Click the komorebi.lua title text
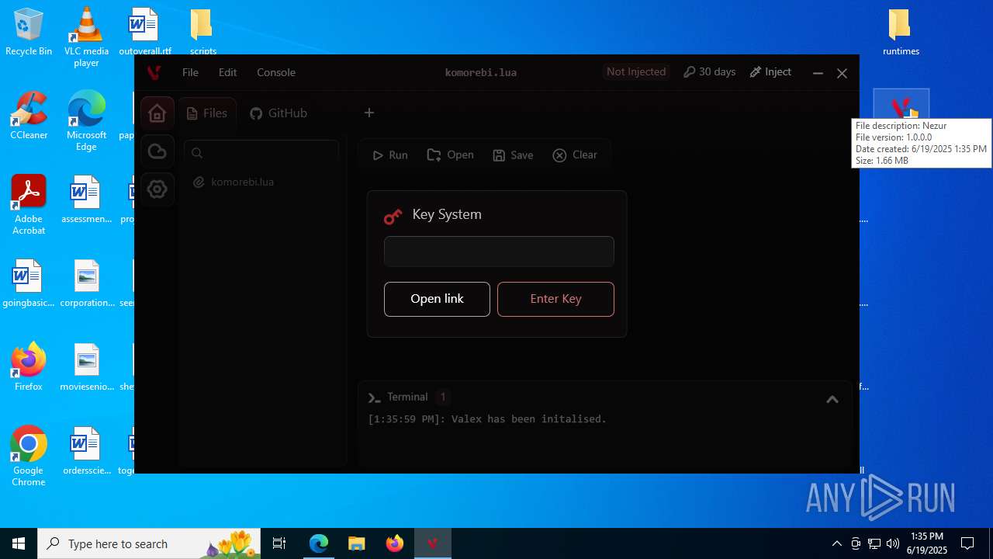The width and height of the screenshot is (993, 559). tap(480, 72)
